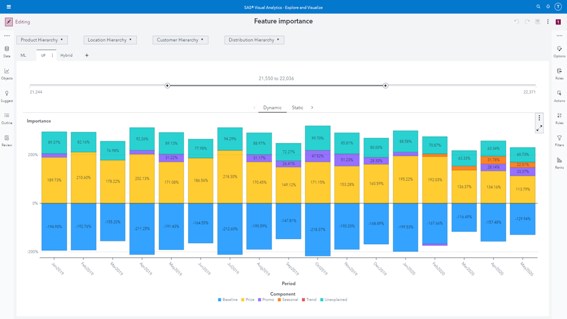The height and width of the screenshot is (319, 567).
Task: Click the Nov2019 Promo segment 51.23%
Action: pos(347,160)
